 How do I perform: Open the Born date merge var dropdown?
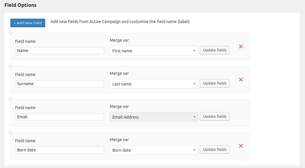tap(154, 150)
